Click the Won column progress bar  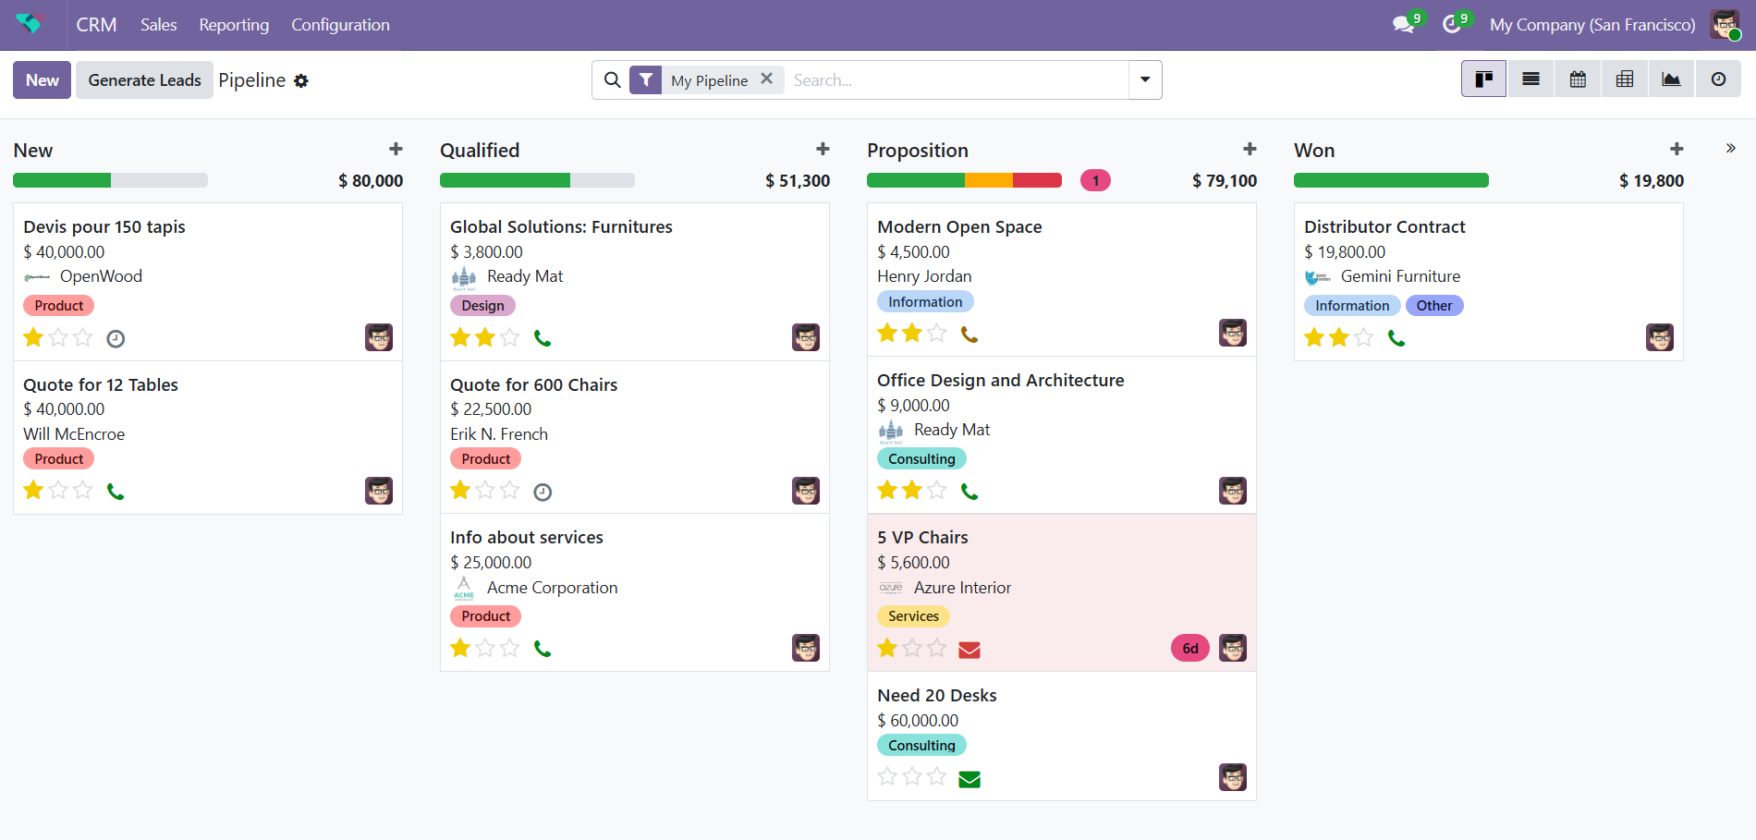click(1391, 180)
